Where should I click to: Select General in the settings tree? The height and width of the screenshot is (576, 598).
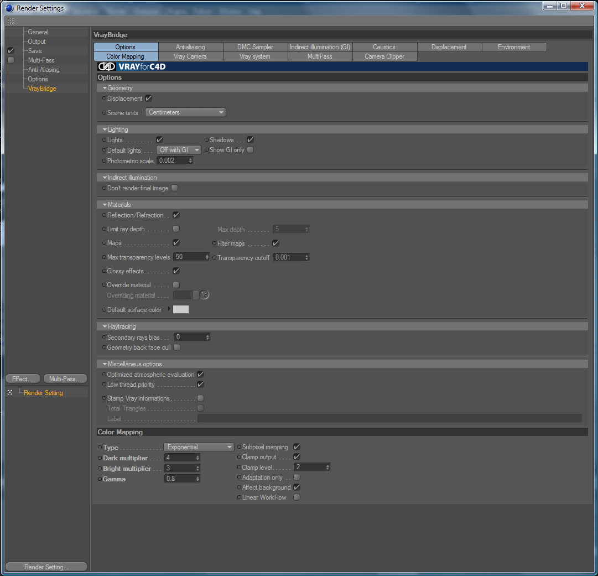[x=38, y=32]
